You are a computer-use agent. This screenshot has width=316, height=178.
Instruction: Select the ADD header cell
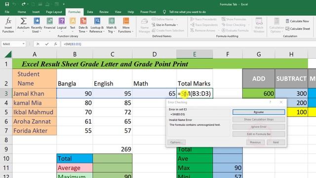coord(259,79)
